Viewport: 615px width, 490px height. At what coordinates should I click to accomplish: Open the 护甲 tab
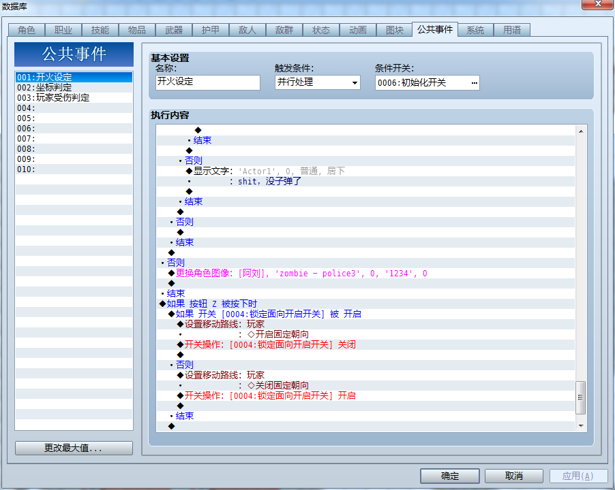point(211,30)
